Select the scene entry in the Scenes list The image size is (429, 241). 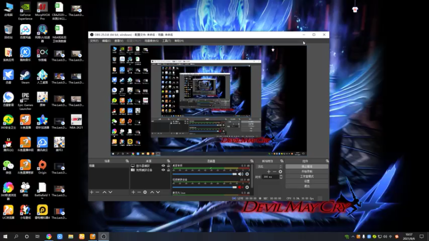click(x=109, y=165)
